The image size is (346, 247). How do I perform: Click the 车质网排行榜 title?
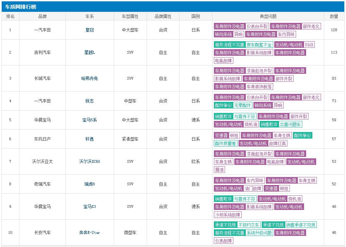tap(21, 7)
